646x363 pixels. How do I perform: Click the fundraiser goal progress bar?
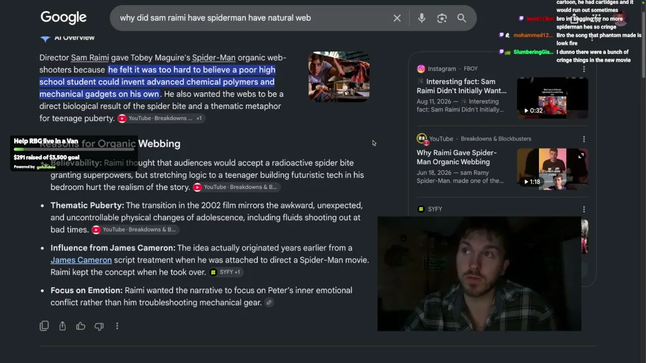74,149
